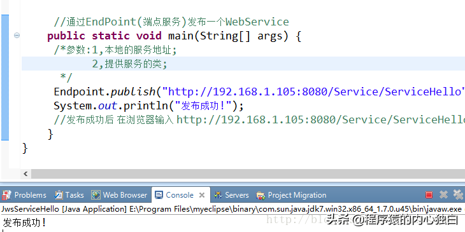
Task: Click the Servers tab icon
Action: click(x=218, y=195)
